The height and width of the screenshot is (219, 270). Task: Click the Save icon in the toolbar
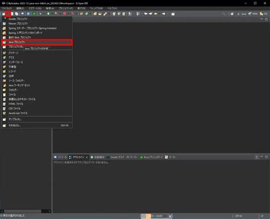13,14
